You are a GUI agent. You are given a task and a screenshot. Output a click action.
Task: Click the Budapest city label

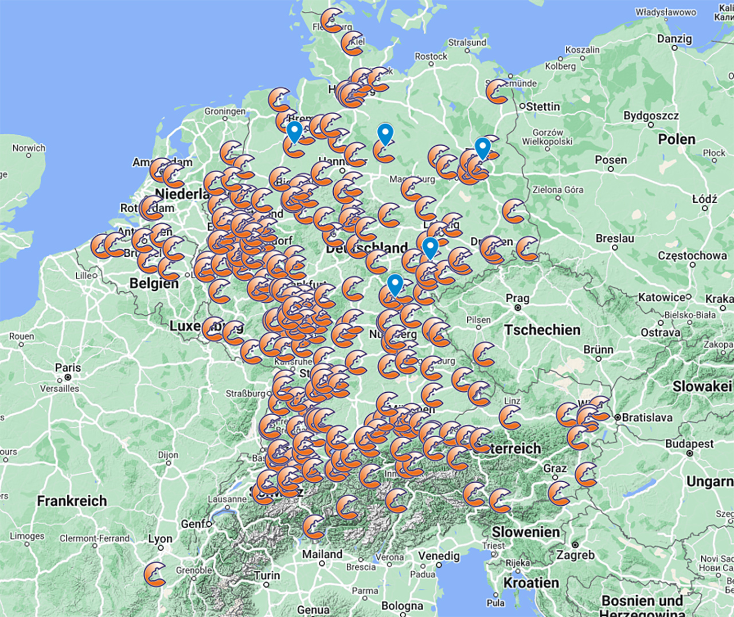[689, 444]
